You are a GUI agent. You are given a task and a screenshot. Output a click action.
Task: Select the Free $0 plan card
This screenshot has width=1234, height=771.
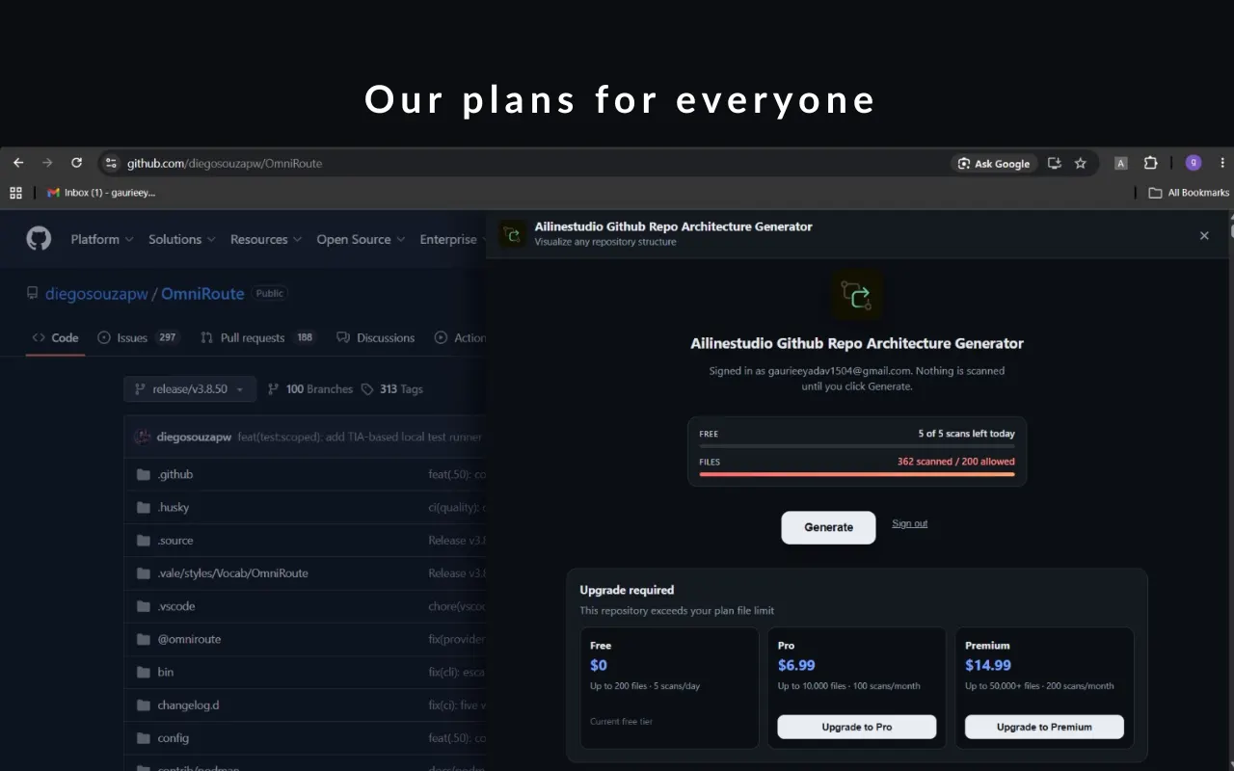click(x=669, y=688)
